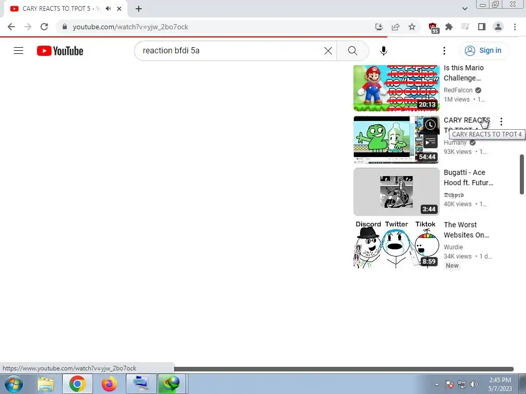526x394 pixels.
Task: Open the Mario Challenge video thumbnail
Action: click(396, 88)
